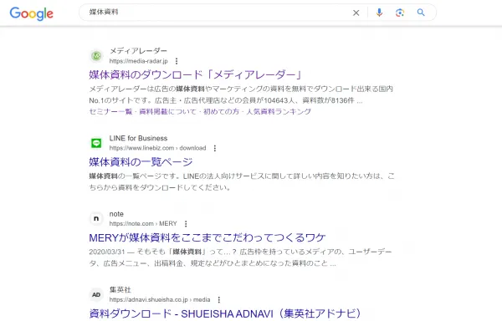The height and width of the screenshot is (321, 502).
Task: Open the セミナー一覧 sitelink
Action: pos(110,111)
